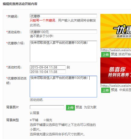Preview the 中奖后 image
The height and width of the screenshot is (139, 131).
coord(114,90)
